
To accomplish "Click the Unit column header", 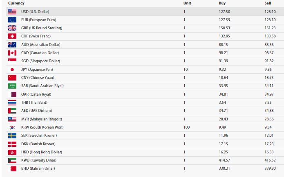I will [x=187, y=3].
